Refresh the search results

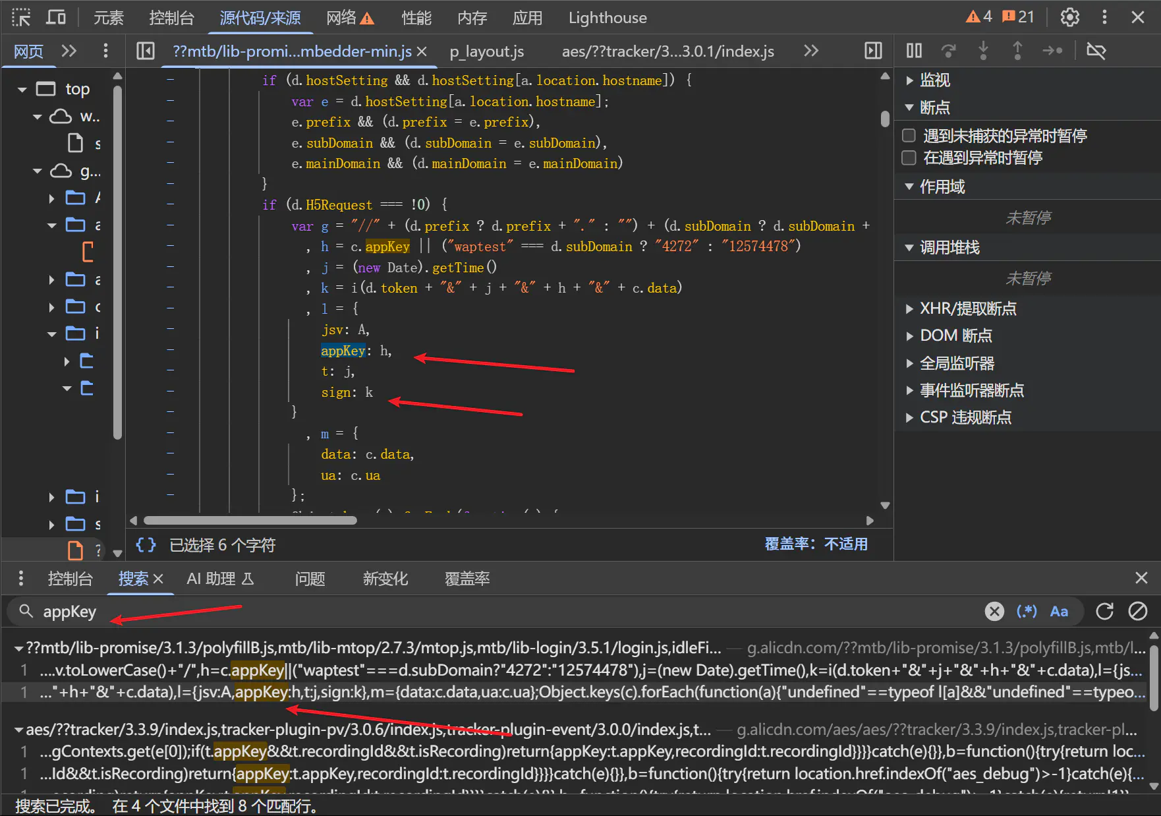click(1104, 612)
